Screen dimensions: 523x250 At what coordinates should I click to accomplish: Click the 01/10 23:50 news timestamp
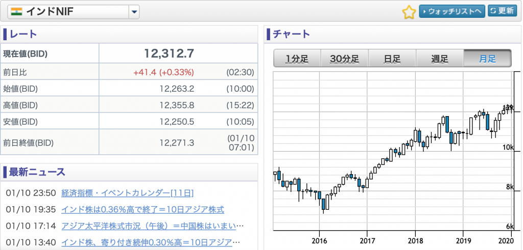coord(31,193)
